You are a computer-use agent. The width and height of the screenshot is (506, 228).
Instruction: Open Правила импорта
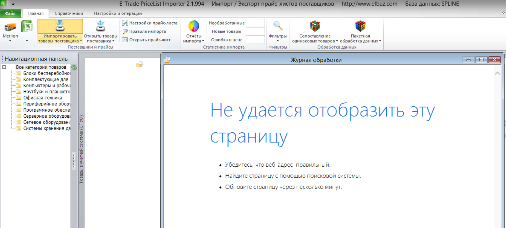[144, 31]
